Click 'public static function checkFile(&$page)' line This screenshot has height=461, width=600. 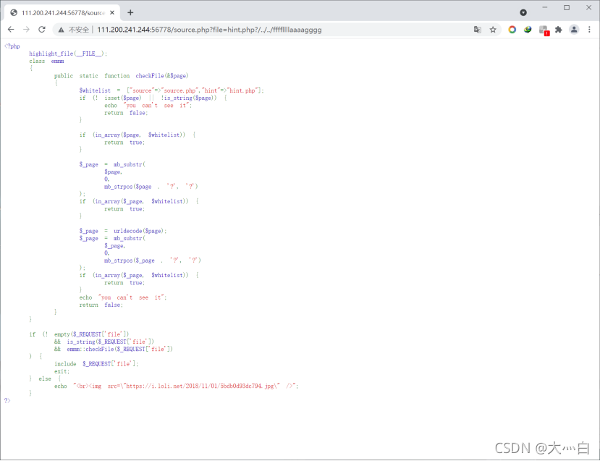click(x=122, y=76)
